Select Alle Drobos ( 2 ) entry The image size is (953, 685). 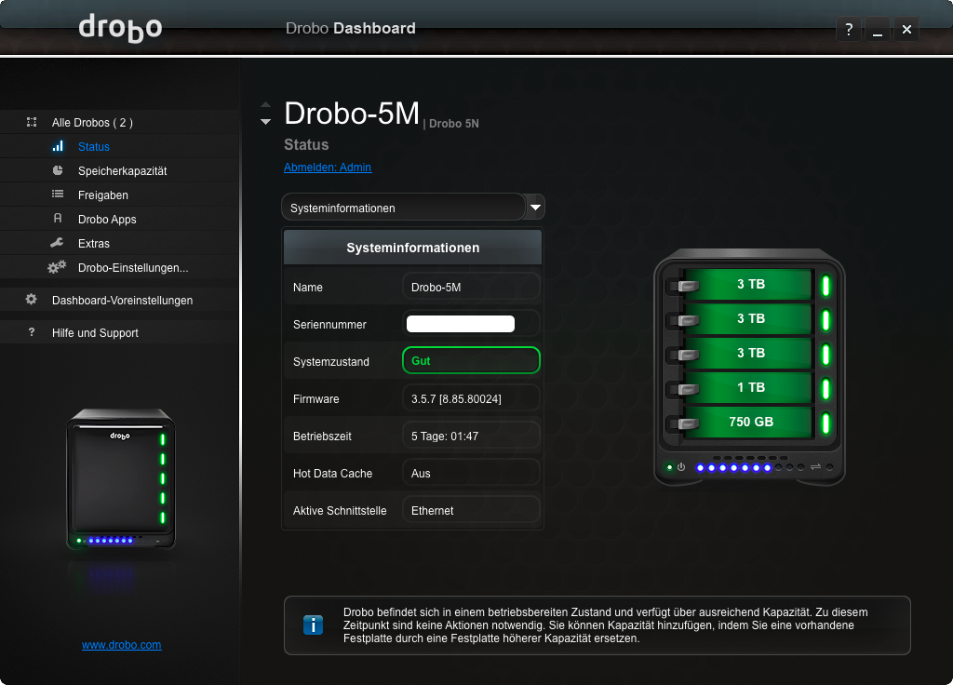pos(92,123)
